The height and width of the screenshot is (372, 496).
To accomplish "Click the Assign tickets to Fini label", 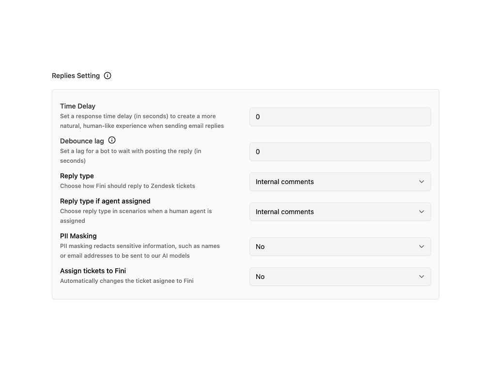I will [x=93, y=271].
